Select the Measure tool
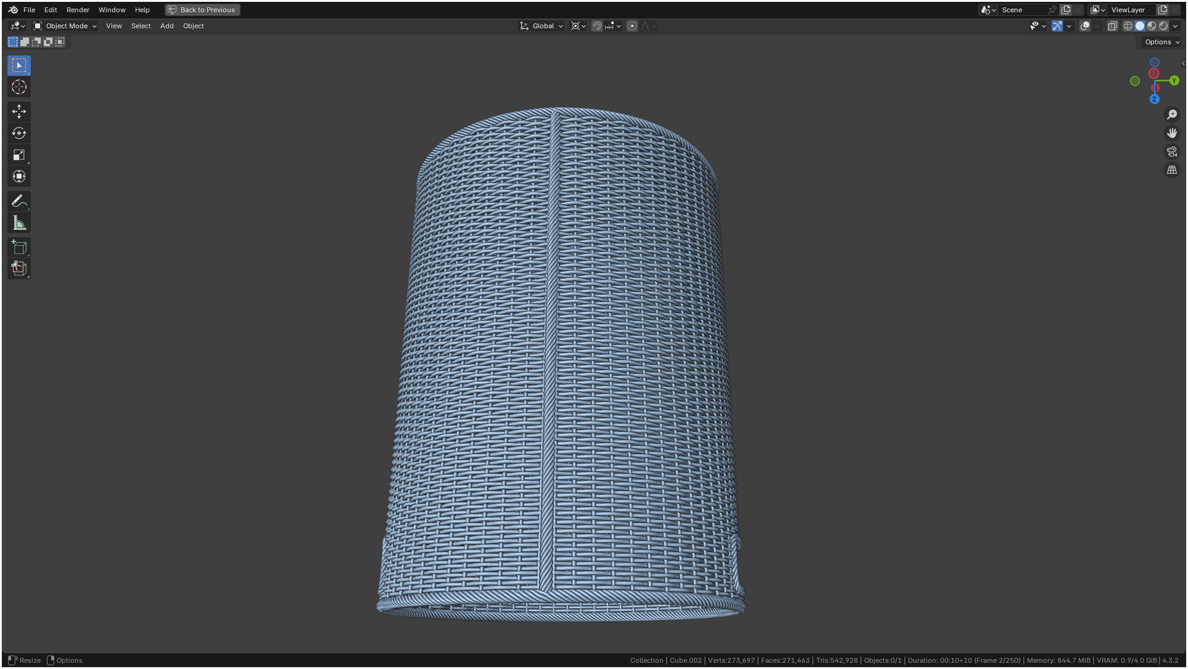Viewport: 1188px width, 669px height. [19, 223]
